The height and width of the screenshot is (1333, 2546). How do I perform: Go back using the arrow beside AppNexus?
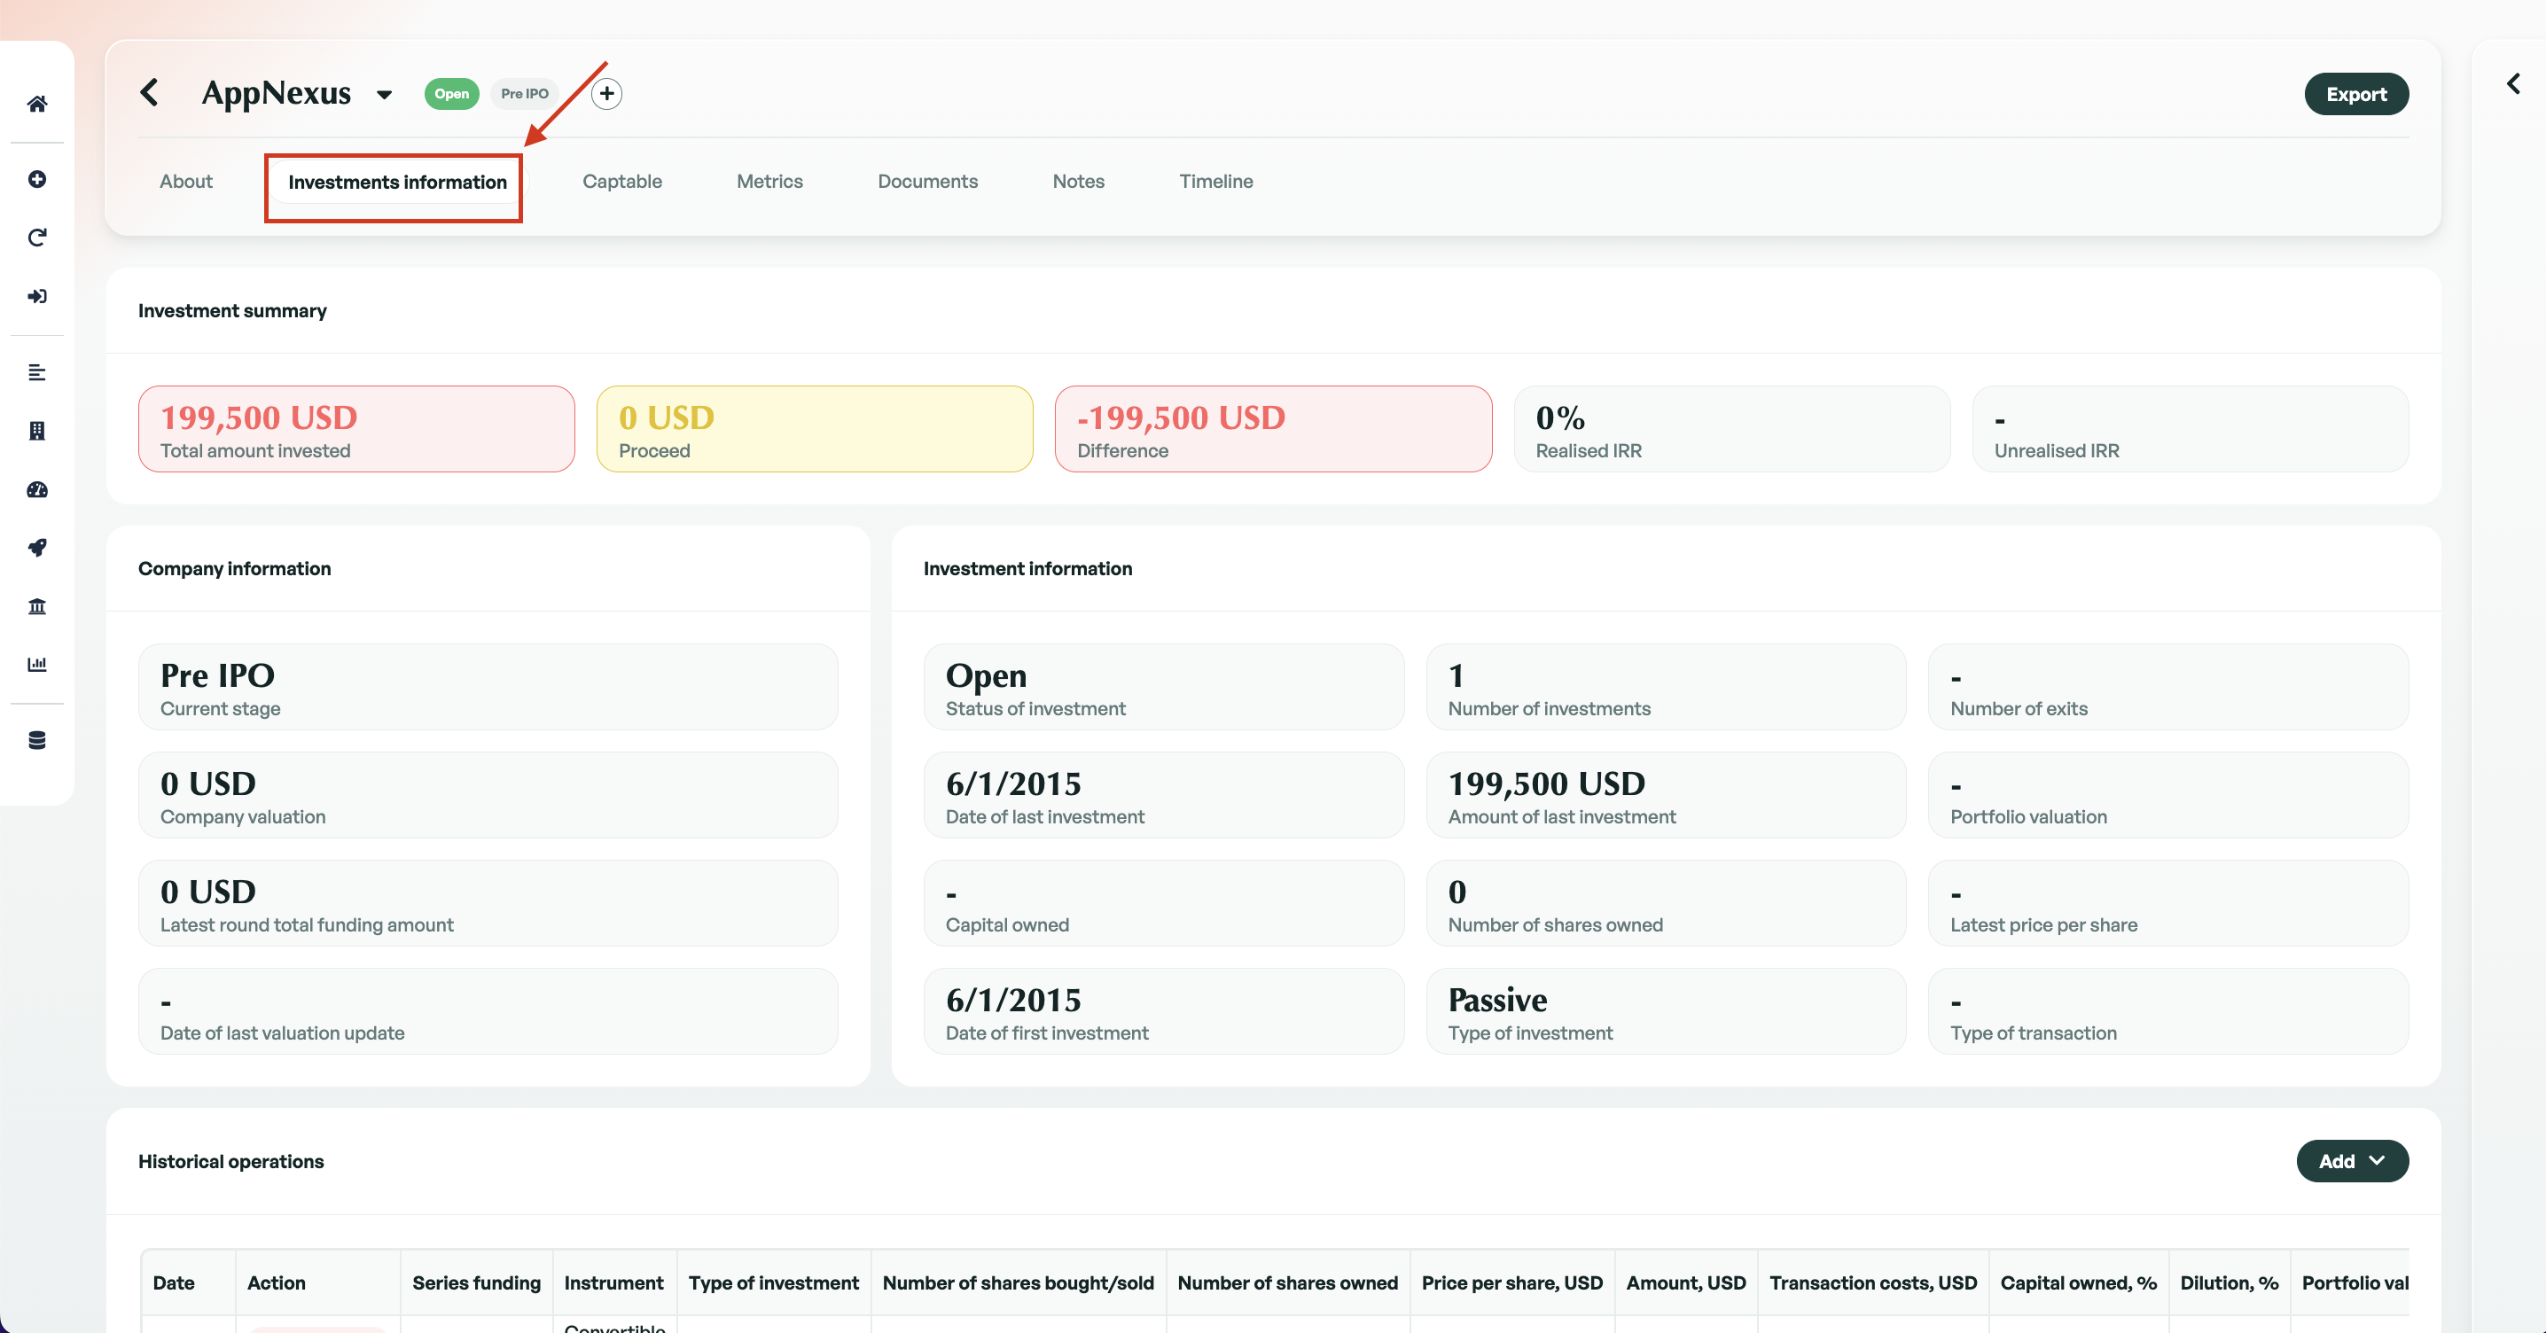pyautogui.click(x=149, y=92)
